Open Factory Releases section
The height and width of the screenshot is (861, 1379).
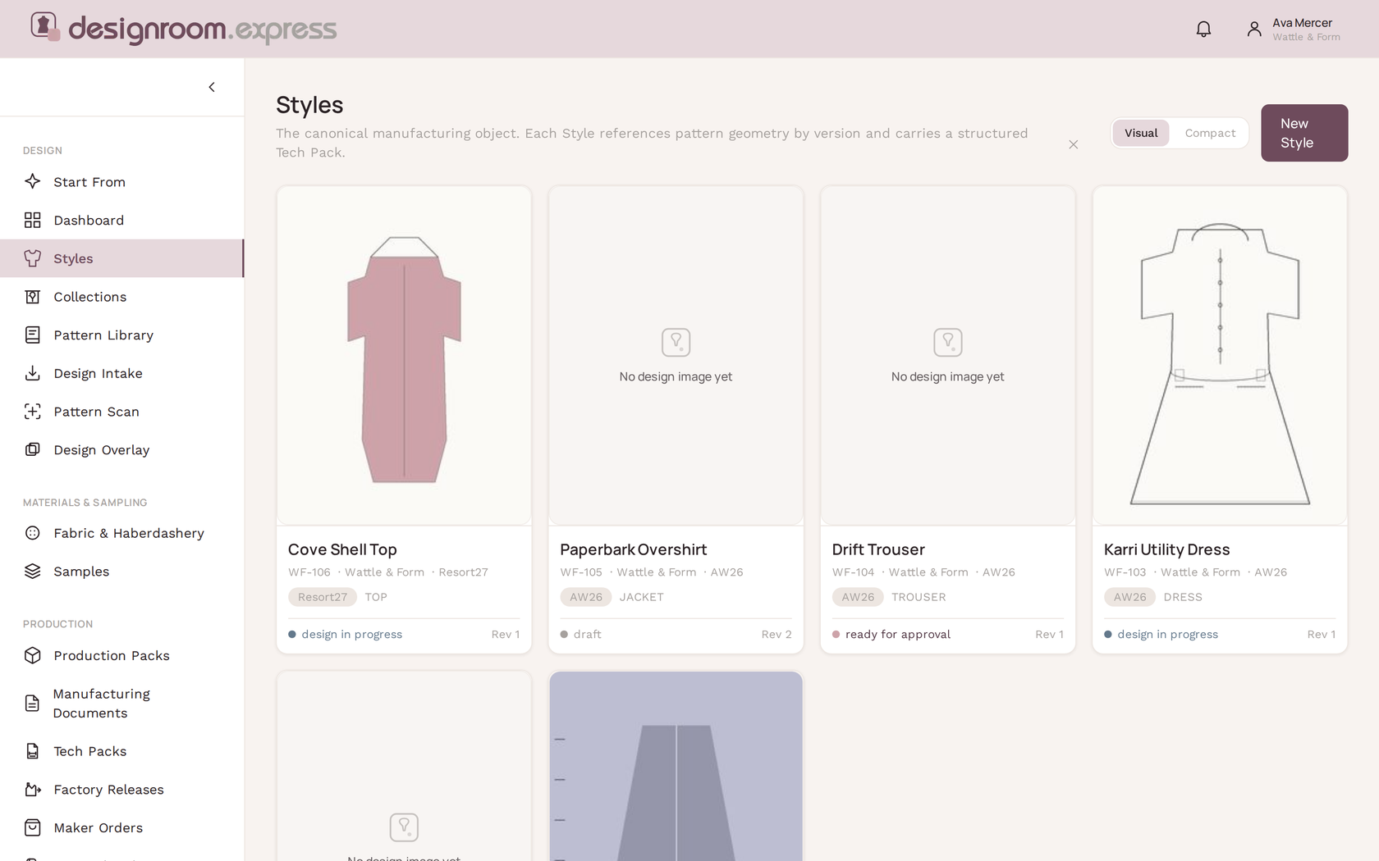pyautogui.click(x=121, y=790)
